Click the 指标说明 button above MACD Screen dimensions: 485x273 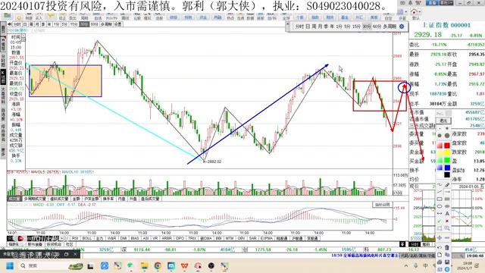[x=382, y=205]
